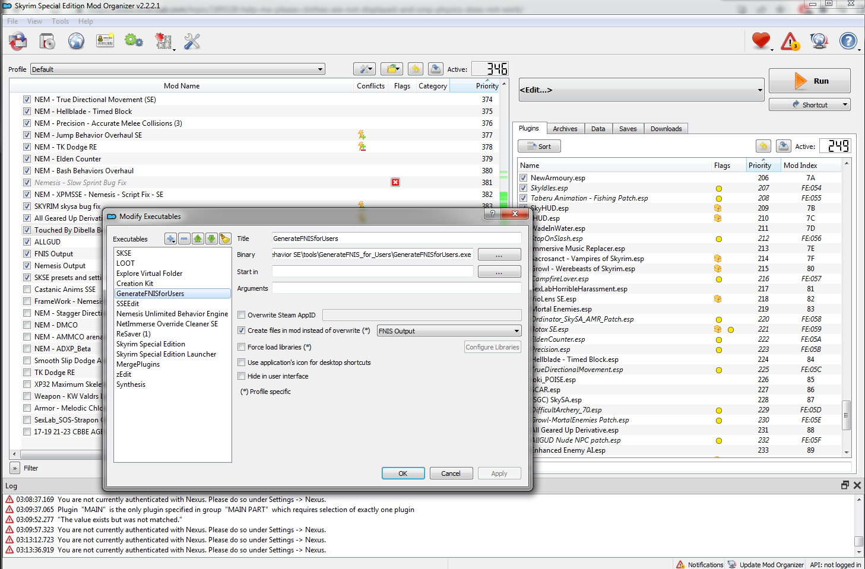This screenshot has height=569, width=865.
Task: Click OK in Modify Executables dialog
Action: (403, 473)
